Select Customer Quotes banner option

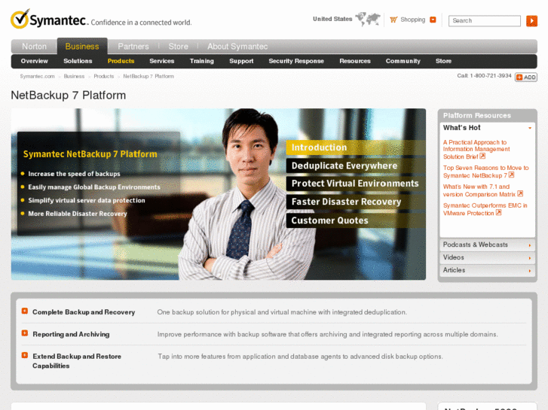tap(356, 220)
